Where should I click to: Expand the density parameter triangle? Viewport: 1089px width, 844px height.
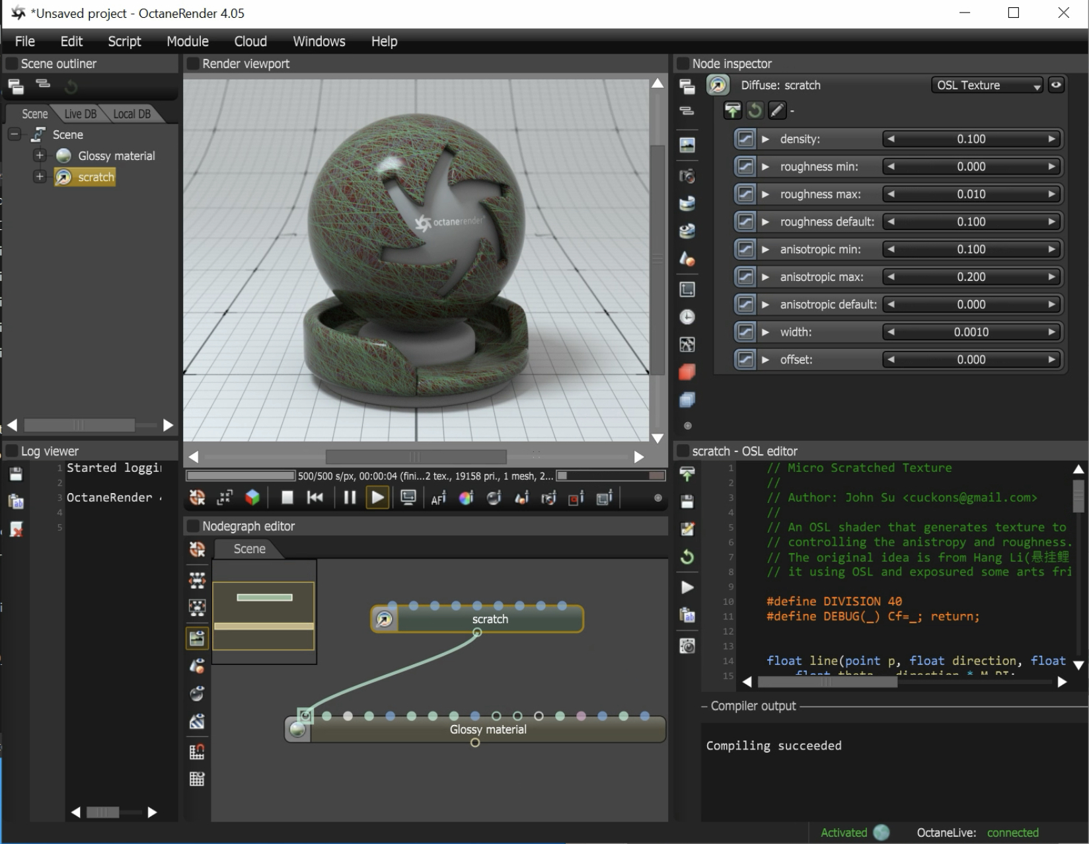coord(765,139)
